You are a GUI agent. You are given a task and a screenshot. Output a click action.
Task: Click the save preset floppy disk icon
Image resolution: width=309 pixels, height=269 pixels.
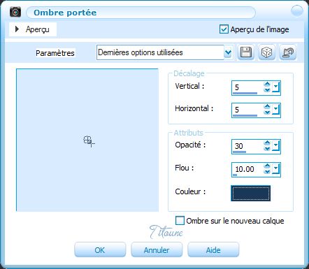pos(246,52)
